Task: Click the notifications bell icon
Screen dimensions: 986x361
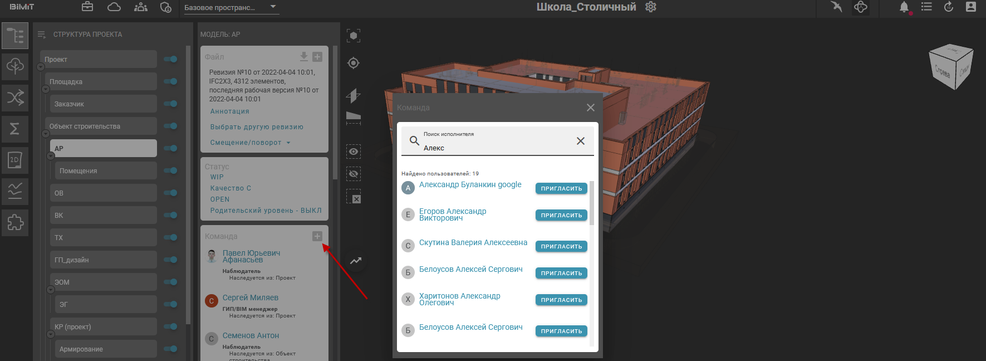Action: pyautogui.click(x=904, y=7)
